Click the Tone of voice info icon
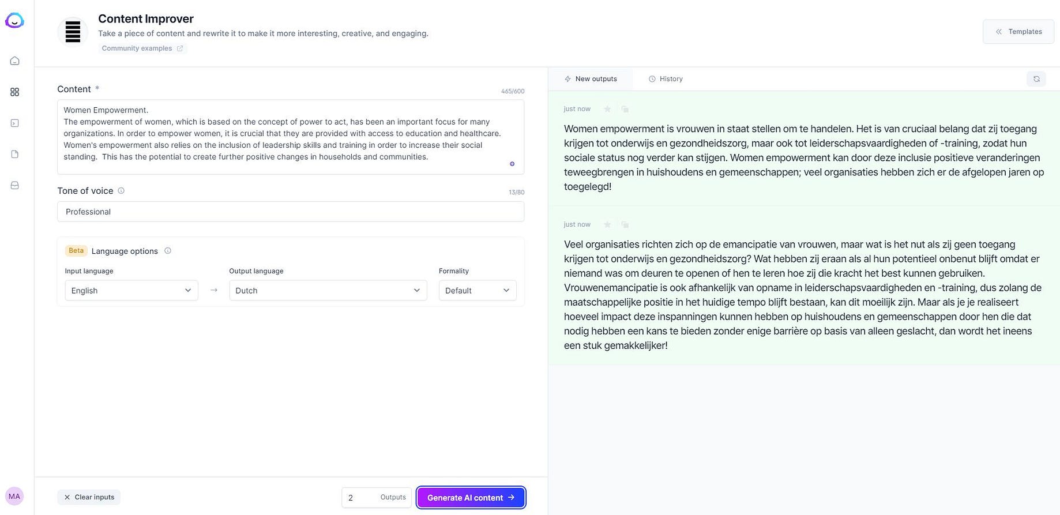The height and width of the screenshot is (515, 1060). coord(121,191)
